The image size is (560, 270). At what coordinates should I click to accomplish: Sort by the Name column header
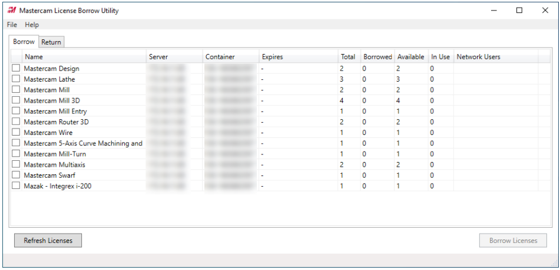[x=84, y=56]
